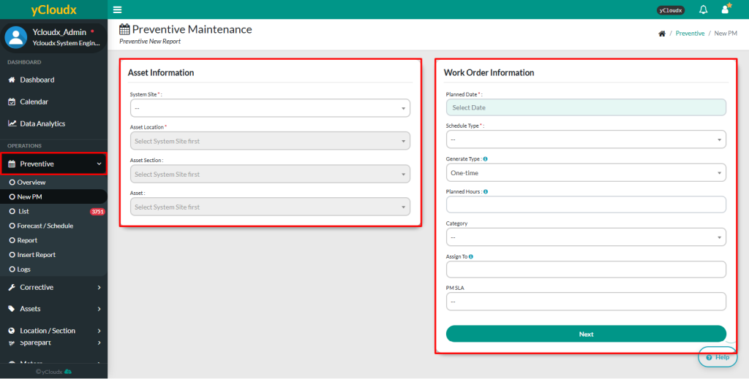Open the Asset dropdown
The width and height of the screenshot is (749, 379).
pyautogui.click(x=270, y=207)
